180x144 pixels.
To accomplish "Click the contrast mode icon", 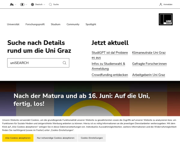I will coord(22,4).
